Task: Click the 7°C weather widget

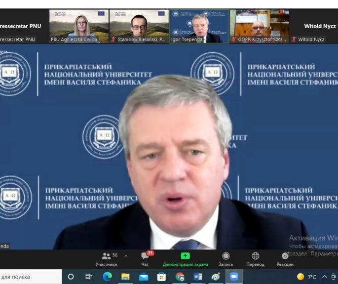Action: [x=306, y=277]
